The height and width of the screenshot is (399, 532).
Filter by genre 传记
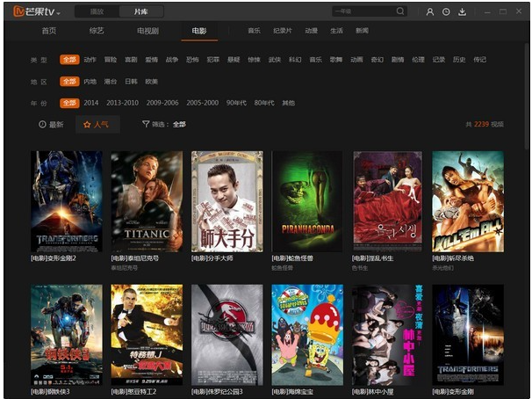pyautogui.click(x=479, y=60)
